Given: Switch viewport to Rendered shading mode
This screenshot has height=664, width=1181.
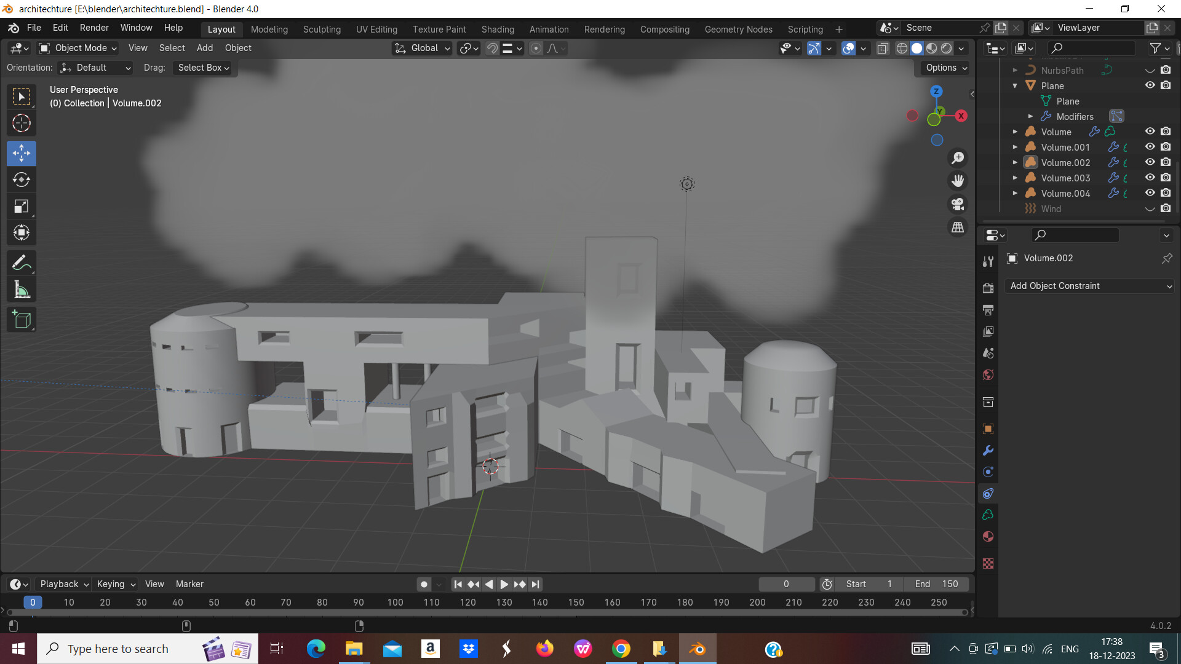Looking at the screenshot, I should 946,48.
